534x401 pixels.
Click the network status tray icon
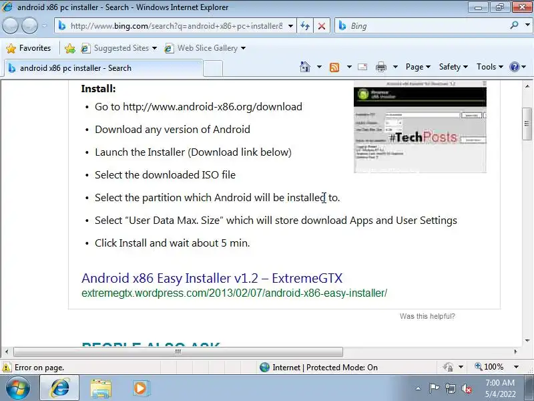[x=450, y=388]
